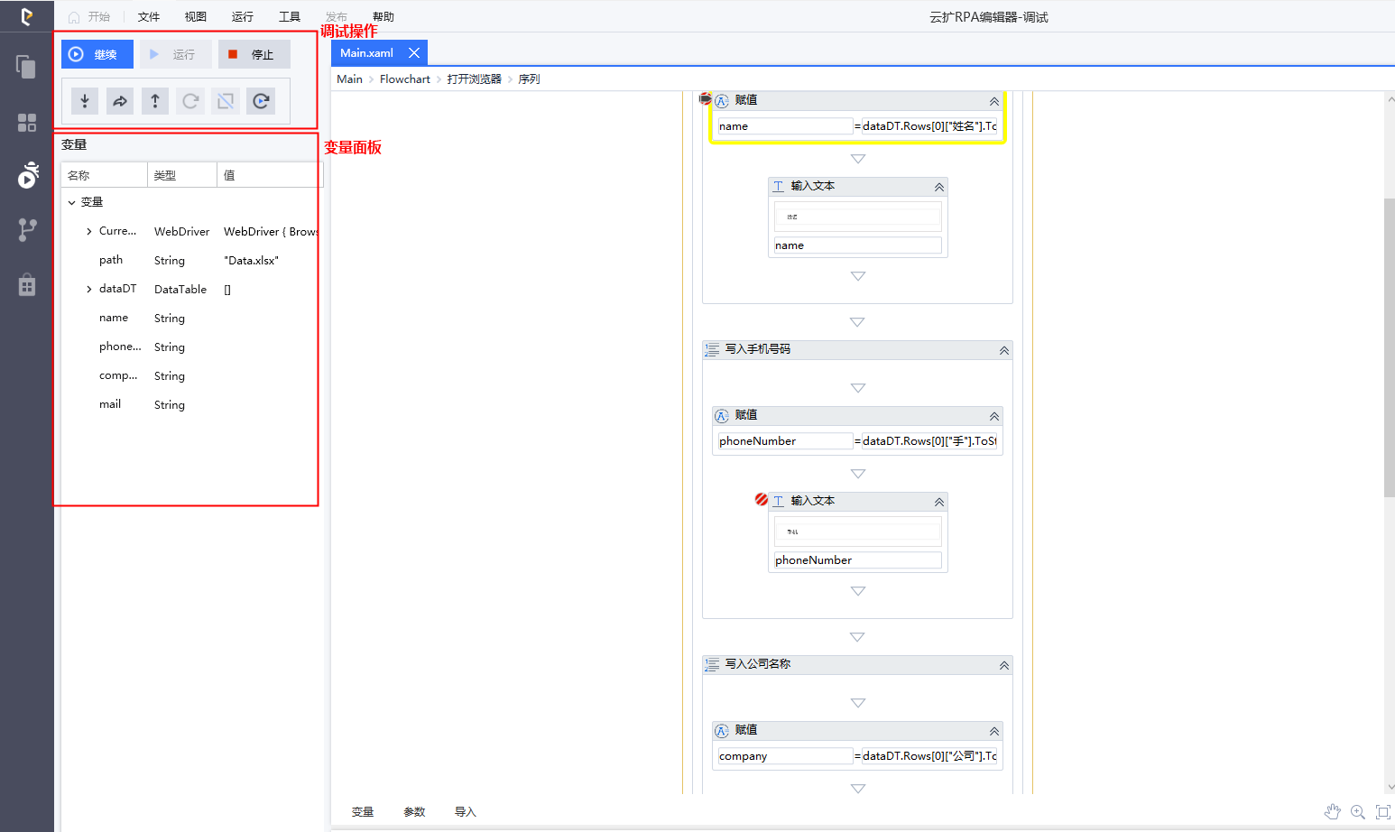1395x832 pixels.
Task: Click the Step Out up-arrow icon
Action: [x=155, y=101]
